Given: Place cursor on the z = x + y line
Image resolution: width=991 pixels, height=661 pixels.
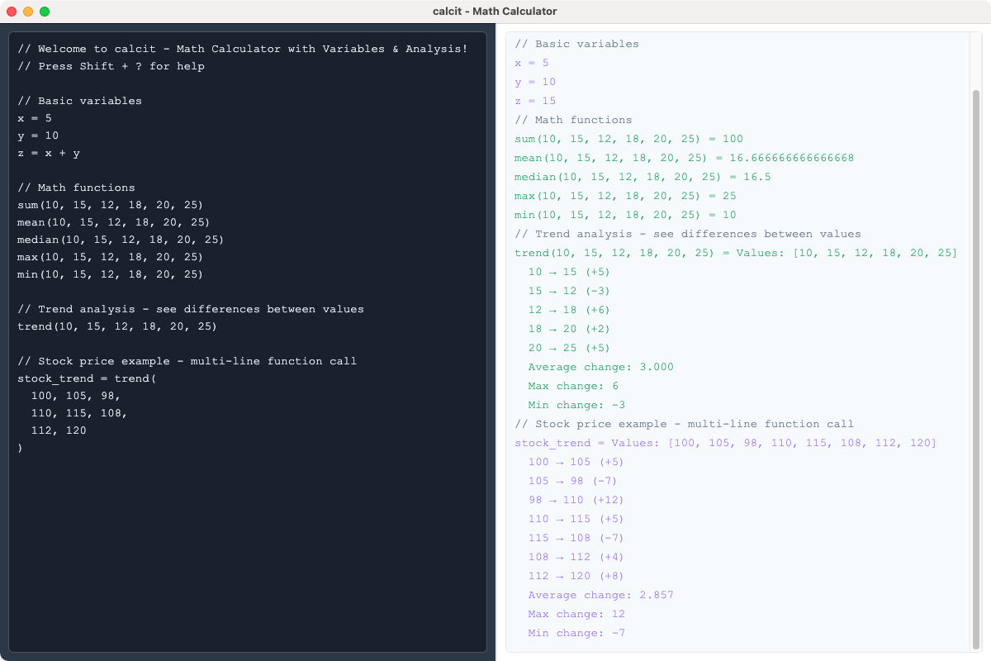Looking at the screenshot, I should 48,152.
